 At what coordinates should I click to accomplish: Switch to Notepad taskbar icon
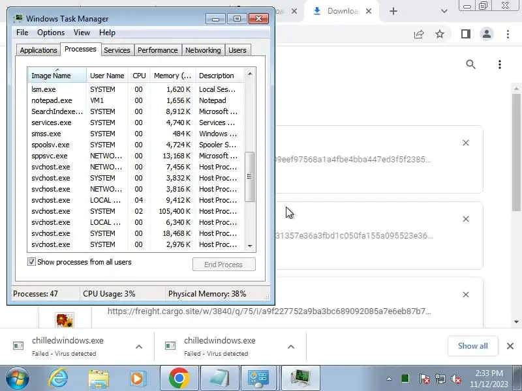pos(220,379)
